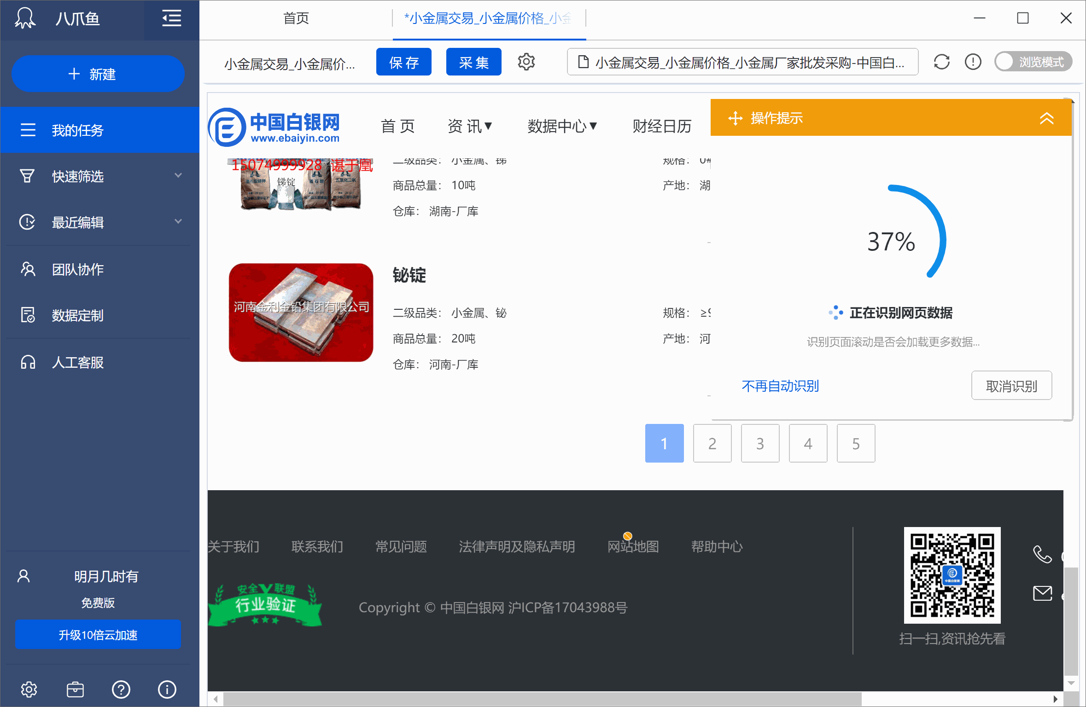Open 帮助中心 footer link
Screen dimensions: 1086x707
click(x=717, y=546)
